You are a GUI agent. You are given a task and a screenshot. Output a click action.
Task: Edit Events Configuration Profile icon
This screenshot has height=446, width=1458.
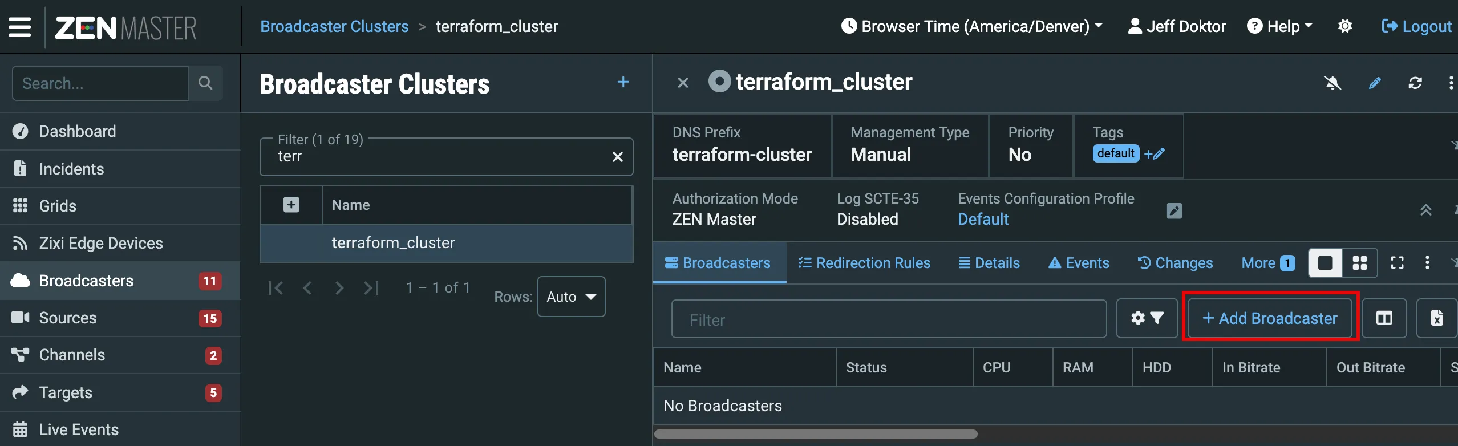point(1174,210)
